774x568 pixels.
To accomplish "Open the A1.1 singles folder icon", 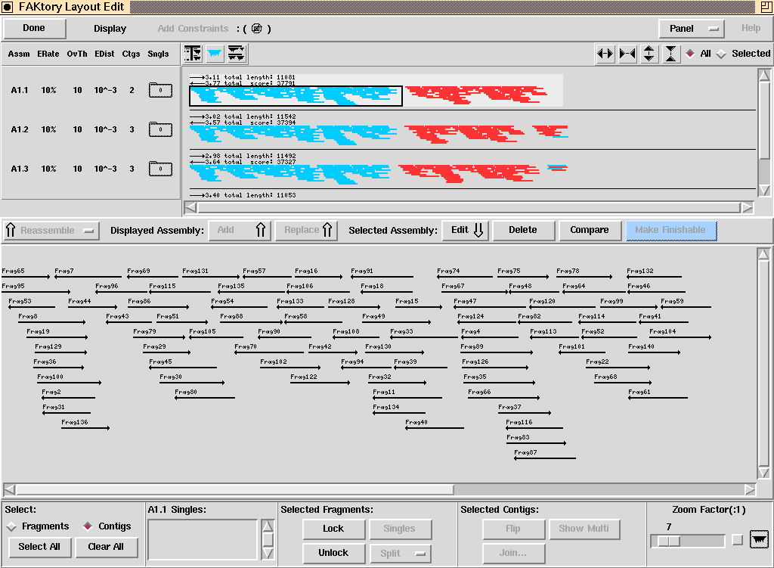I will (x=159, y=90).
